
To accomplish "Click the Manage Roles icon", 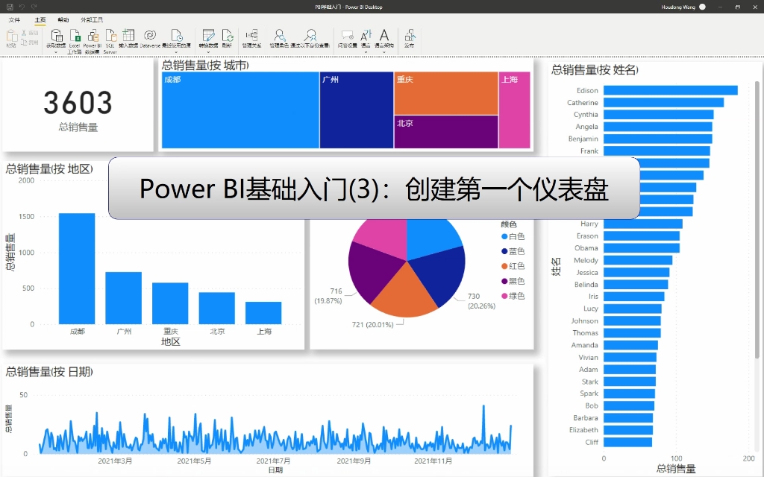I will 279,36.
